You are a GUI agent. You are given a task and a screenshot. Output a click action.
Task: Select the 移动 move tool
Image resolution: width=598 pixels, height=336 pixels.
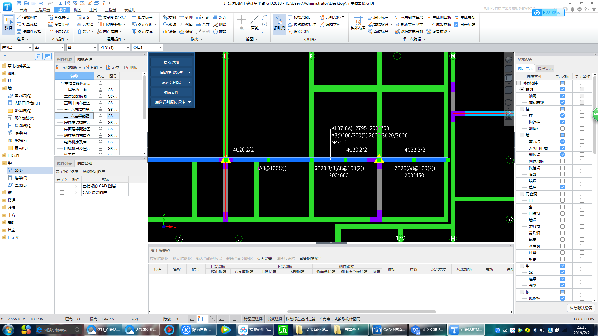(x=169, y=24)
